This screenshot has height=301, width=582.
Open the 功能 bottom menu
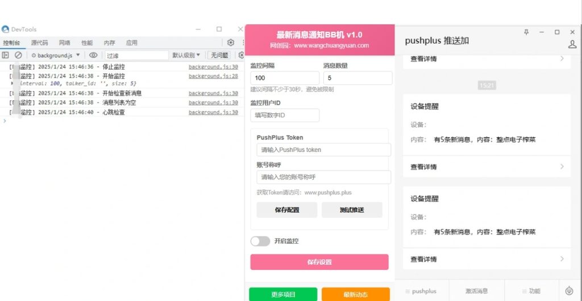(x=531, y=291)
